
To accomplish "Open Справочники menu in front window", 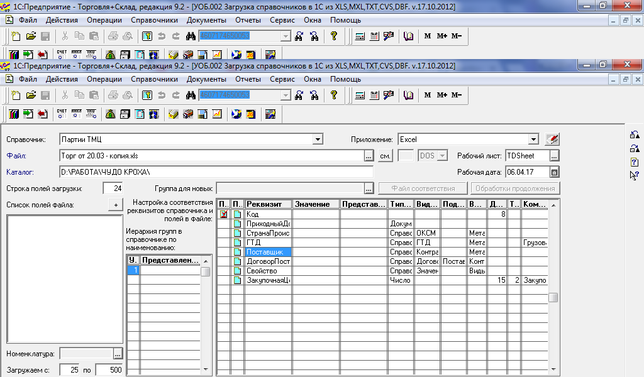I will [x=155, y=79].
